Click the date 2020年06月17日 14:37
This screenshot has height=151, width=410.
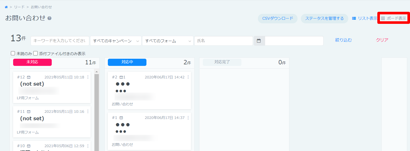click(165, 118)
